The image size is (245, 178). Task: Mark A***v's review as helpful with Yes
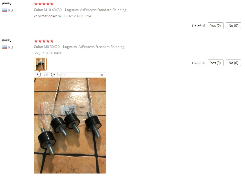coord(216,26)
